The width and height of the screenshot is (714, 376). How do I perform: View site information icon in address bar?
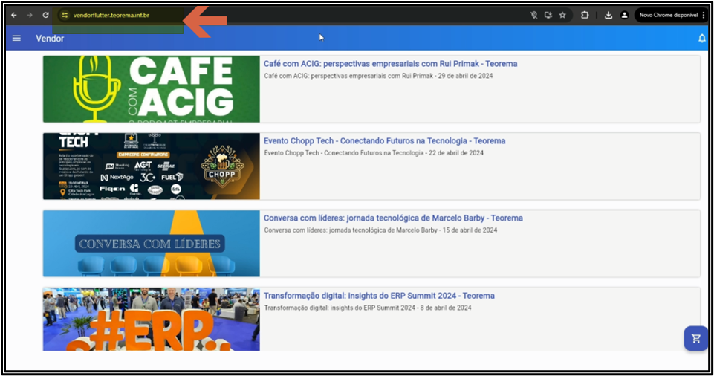click(x=65, y=15)
